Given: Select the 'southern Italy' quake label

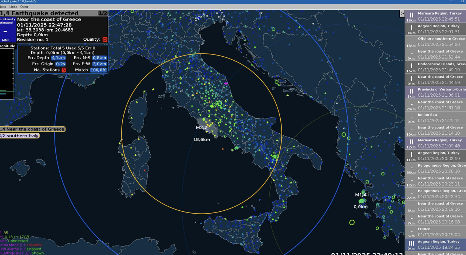Looking at the screenshot, I should [x=19, y=136].
